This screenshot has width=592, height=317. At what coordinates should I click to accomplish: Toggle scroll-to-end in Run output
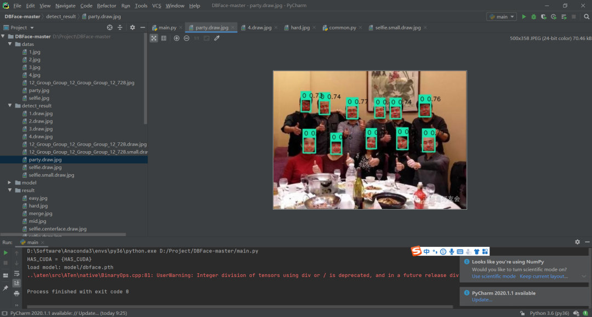click(x=17, y=283)
